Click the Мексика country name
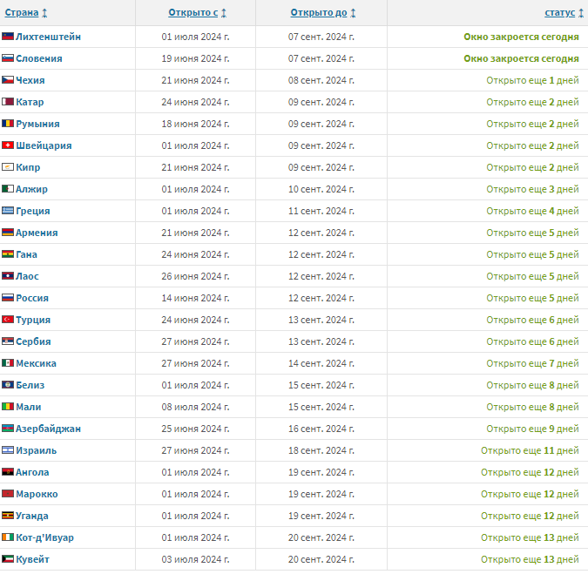Viewport: 588px width, 581px height. pos(37,363)
